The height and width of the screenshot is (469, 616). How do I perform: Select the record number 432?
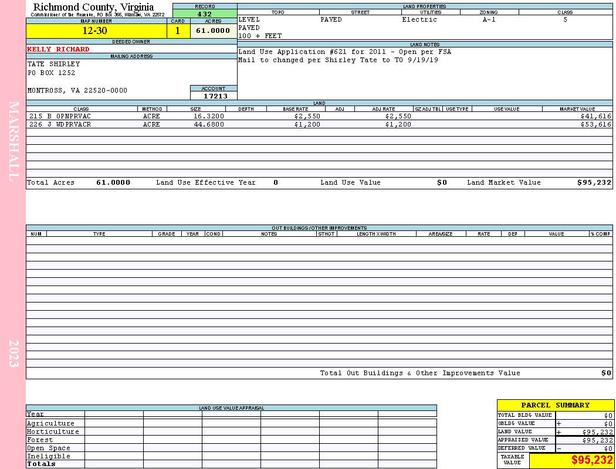[x=205, y=14]
